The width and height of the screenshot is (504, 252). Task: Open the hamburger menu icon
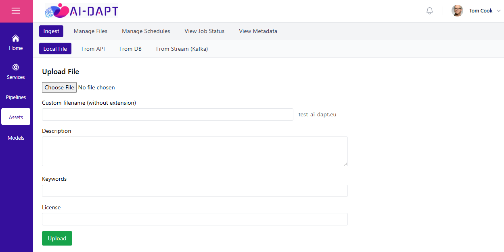coord(16,11)
